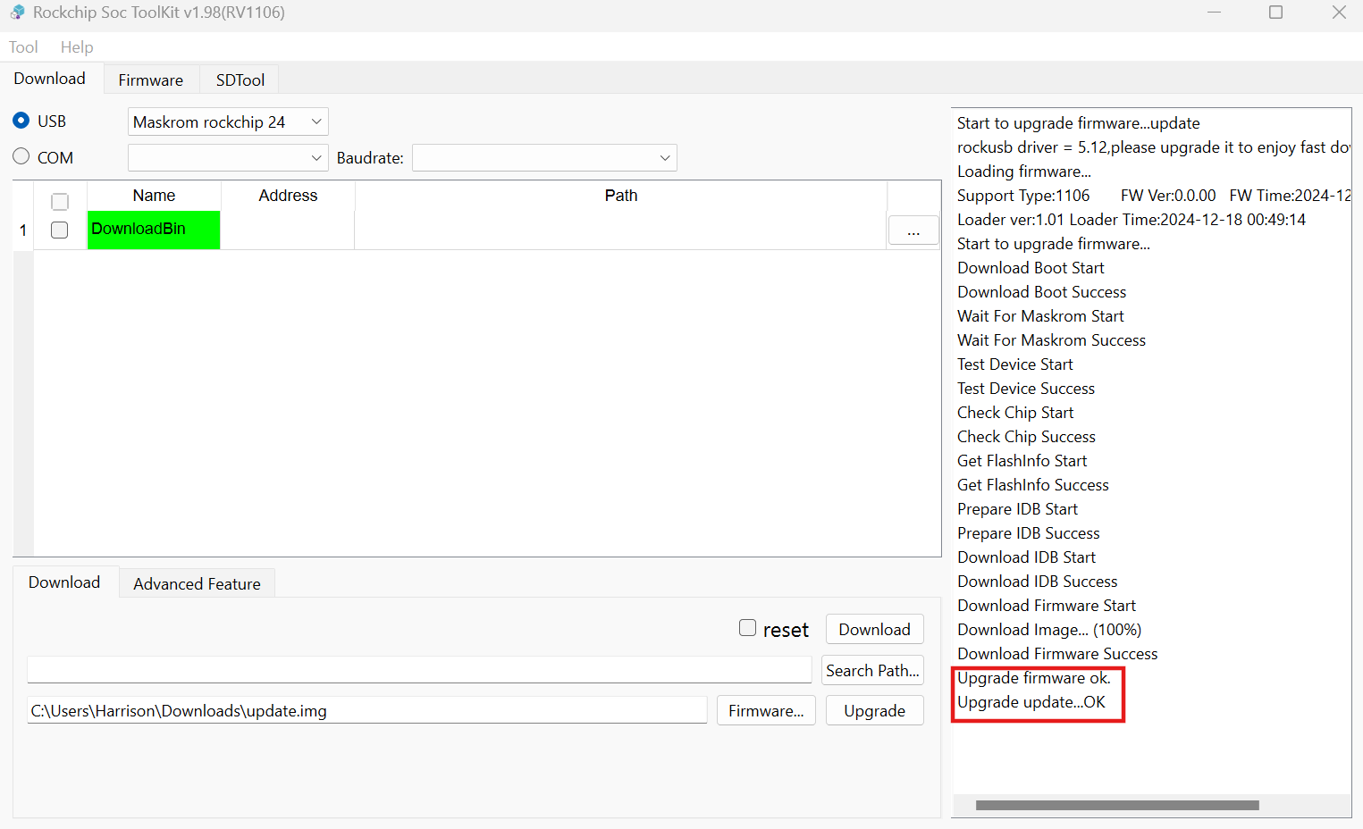This screenshot has width=1363, height=829.
Task: Click the ellipsis browse button in DownloadBin row
Action: [913, 230]
